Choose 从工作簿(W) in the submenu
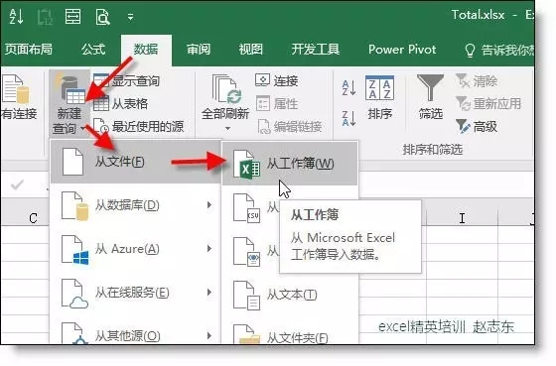The height and width of the screenshot is (366, 556). [x=290, y=164]
